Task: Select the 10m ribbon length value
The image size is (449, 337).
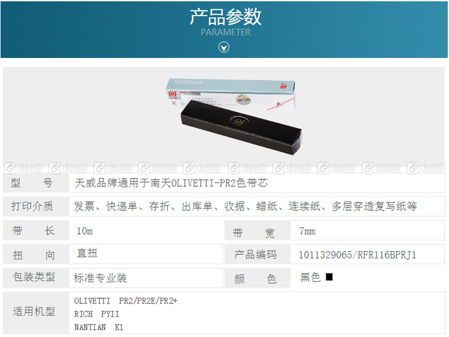Action: [x=85, y=231]
